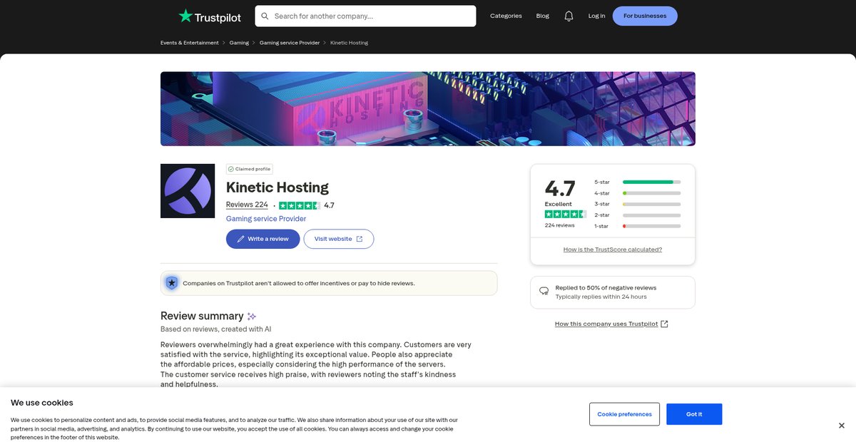Click the 'We use cookies' heading

42,403
